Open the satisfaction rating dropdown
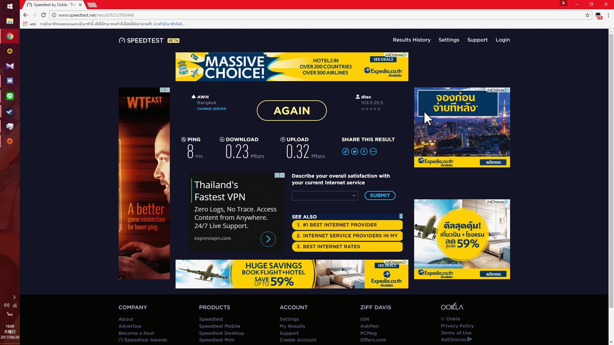 (325, 195)
